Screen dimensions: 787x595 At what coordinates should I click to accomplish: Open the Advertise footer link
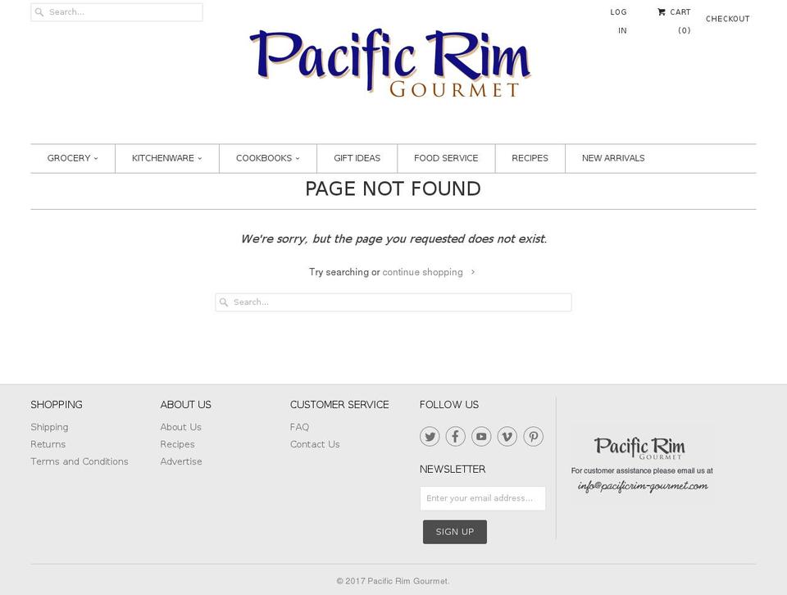click(x=181, y=461)
